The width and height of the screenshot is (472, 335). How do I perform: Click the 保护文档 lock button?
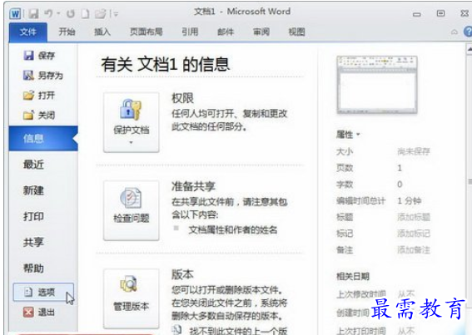(132, 122)
